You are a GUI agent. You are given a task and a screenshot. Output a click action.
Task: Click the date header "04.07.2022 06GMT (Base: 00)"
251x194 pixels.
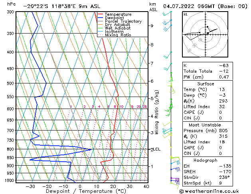pyautogui.click(x=205, y=6)
